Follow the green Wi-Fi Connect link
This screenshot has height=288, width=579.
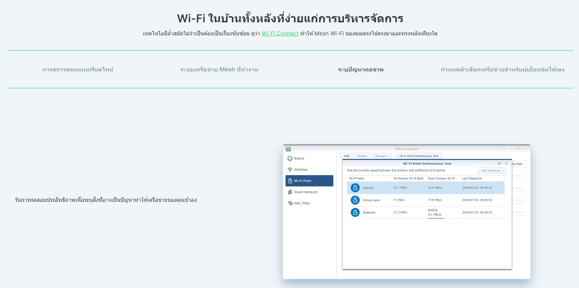click(x=280, y=33)
